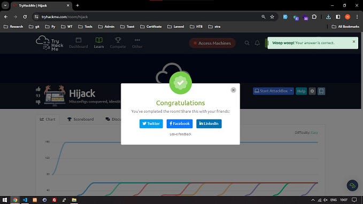Image resolution: width=363 pixels, height=204 pixels.
Task: Expand the Start AttackBox dropdown arrow
Action: point(291,91)
